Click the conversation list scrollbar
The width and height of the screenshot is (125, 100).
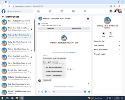click(x=34, y=36)
